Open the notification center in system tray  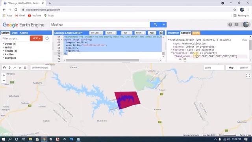coord(246,139)
